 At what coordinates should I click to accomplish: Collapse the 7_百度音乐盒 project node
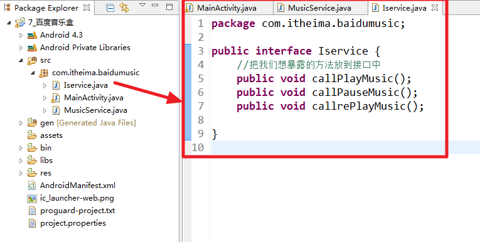(x=9, y=23)
